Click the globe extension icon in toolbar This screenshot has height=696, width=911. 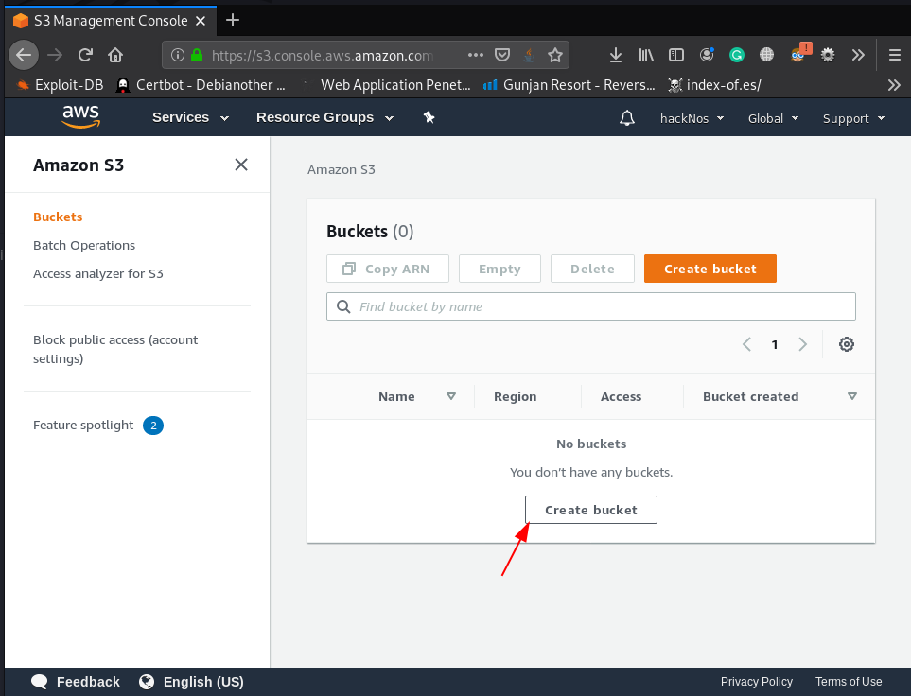coord(767,55)
